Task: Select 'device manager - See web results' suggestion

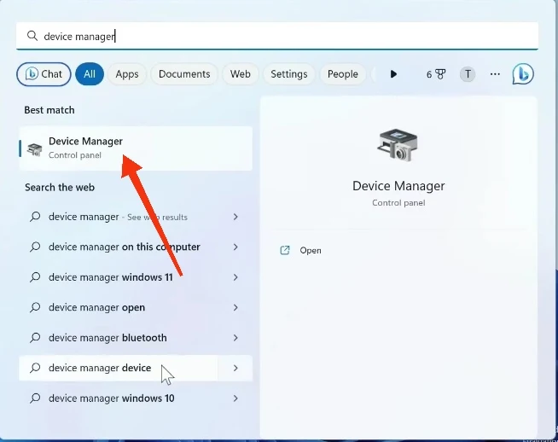Action: coord(136,217)
